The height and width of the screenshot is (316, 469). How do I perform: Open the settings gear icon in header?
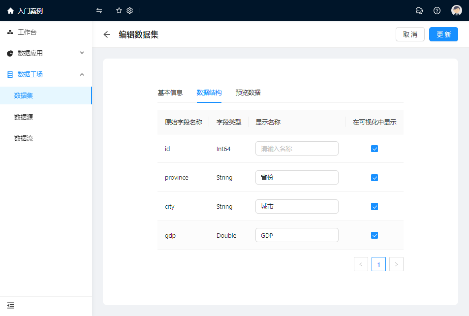coord(130,11)
